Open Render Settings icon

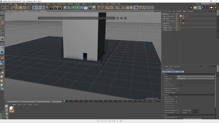click(60, 8)
